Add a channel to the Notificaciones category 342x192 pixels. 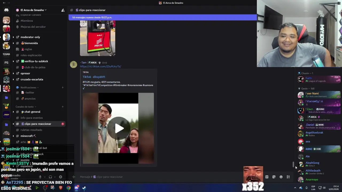coord(63,87)
